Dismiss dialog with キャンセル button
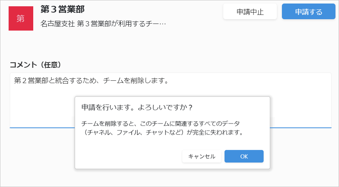Screen dimensions: 339x187 point(202,156)
